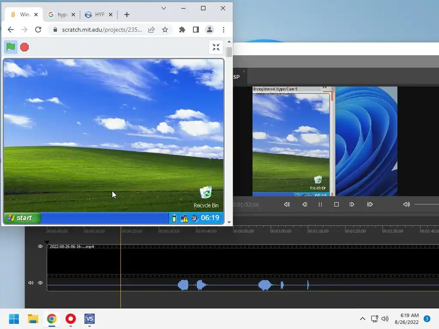
Task: Open the red recorder app in taskbar
Action: coord(71,319)
